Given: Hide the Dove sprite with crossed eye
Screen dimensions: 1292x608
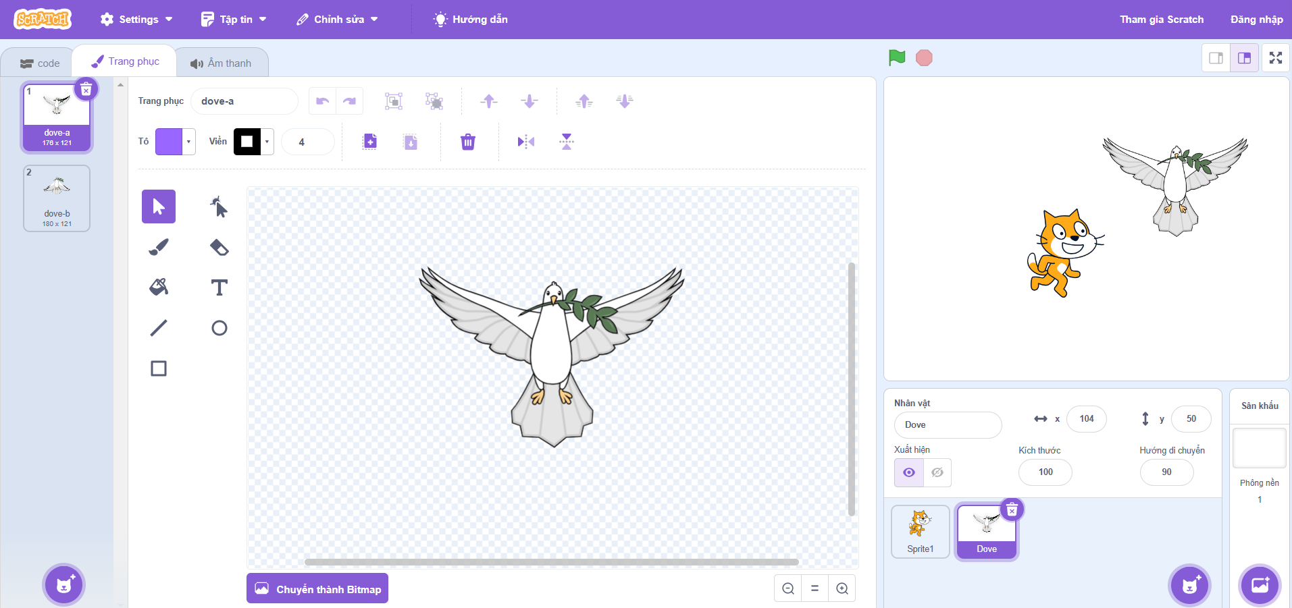Looking at the screenshot, I should (937, 472).
